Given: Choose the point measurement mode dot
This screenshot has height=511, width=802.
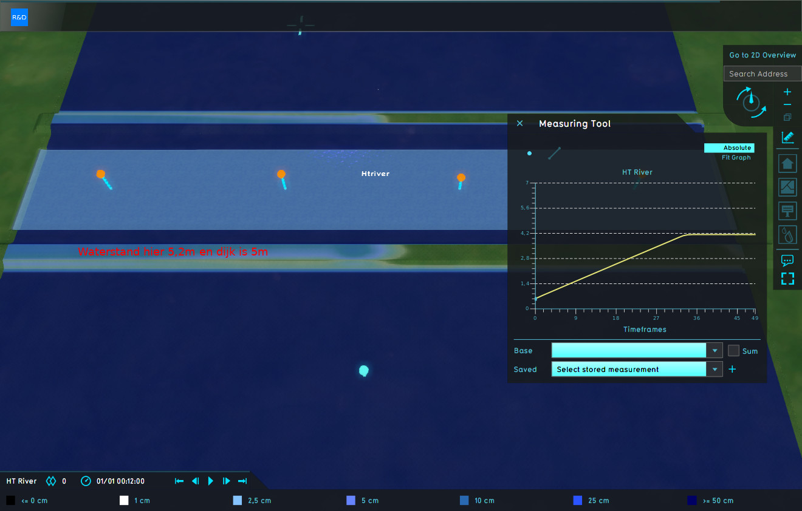Looking at the screenshot, I should pos(530,154).
